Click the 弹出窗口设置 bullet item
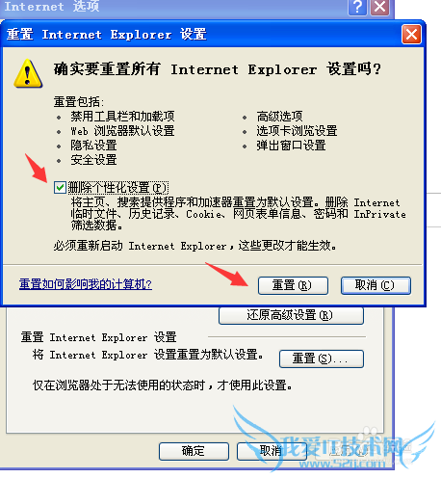This screenshot has width=441, height=478. tap(291, 146)
